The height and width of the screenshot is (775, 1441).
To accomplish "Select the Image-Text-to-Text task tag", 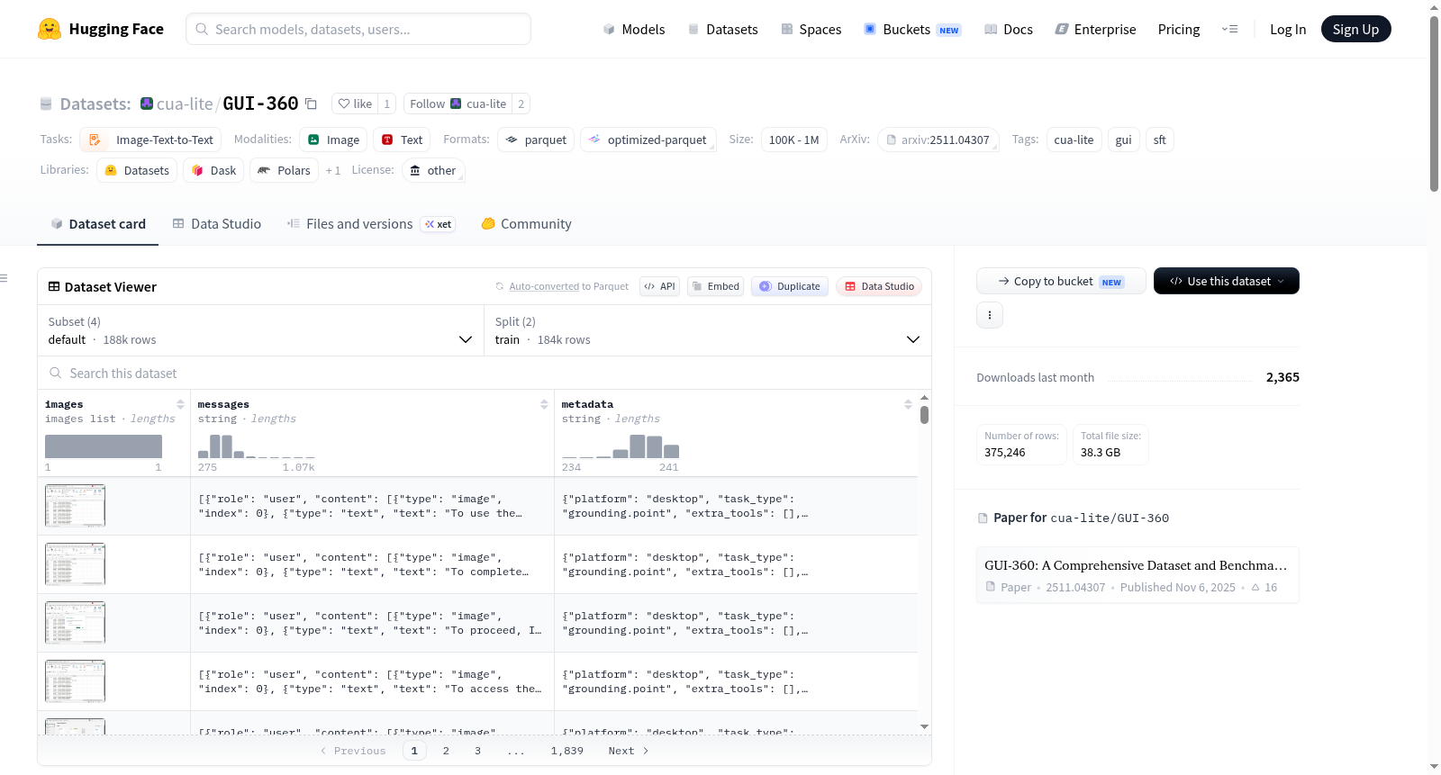I will click(150, 140).
